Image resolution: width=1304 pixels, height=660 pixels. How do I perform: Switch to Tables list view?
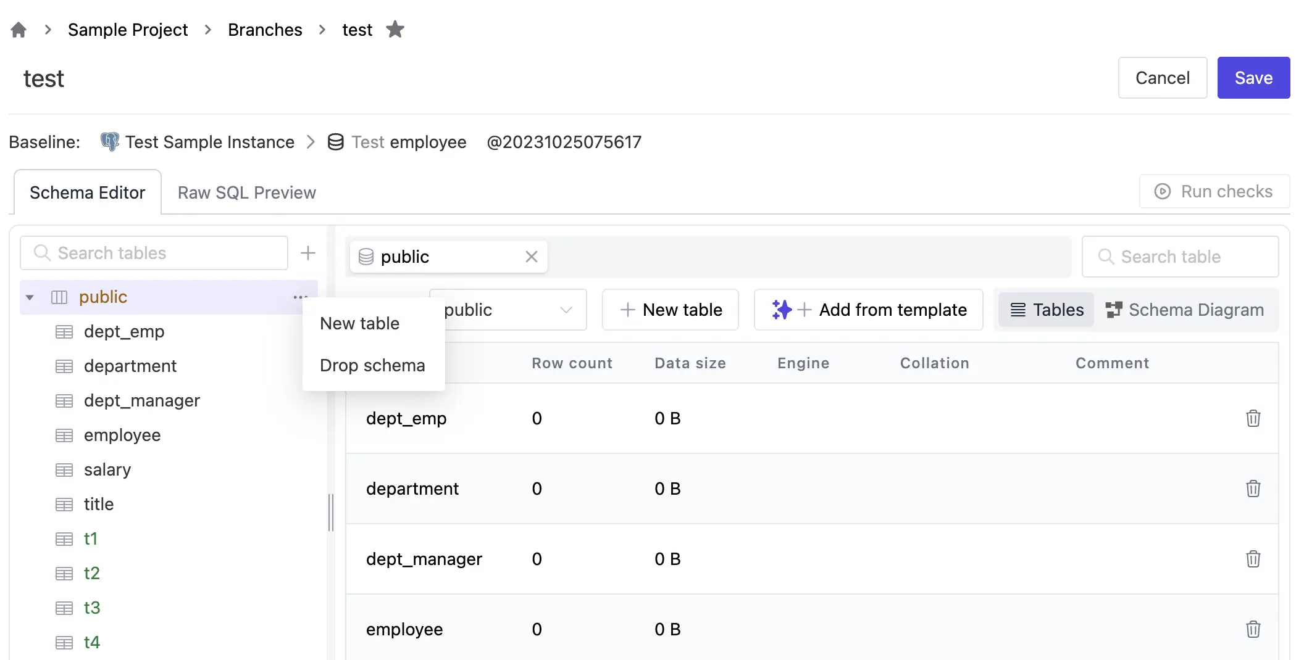coord(1047,310)
